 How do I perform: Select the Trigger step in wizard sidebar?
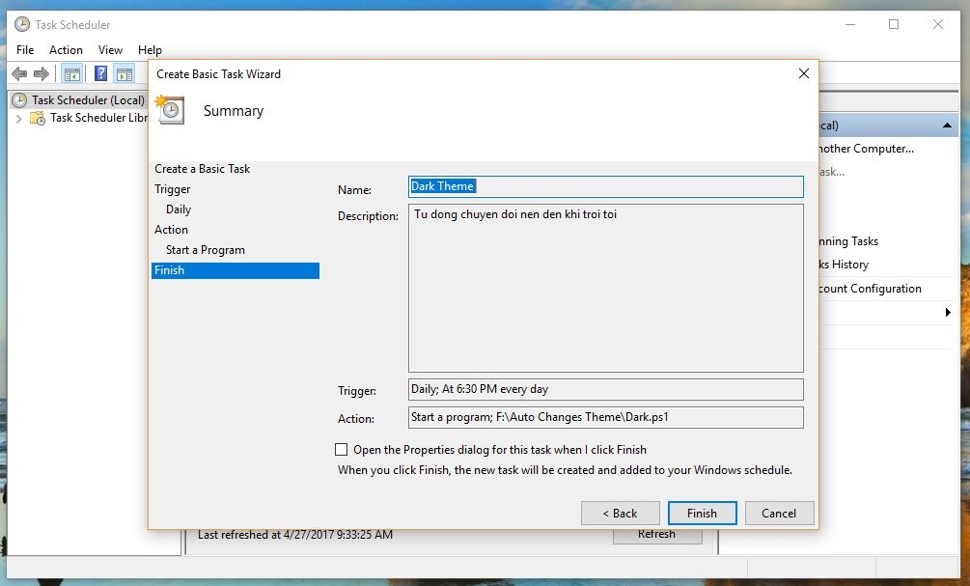point(173,189)
